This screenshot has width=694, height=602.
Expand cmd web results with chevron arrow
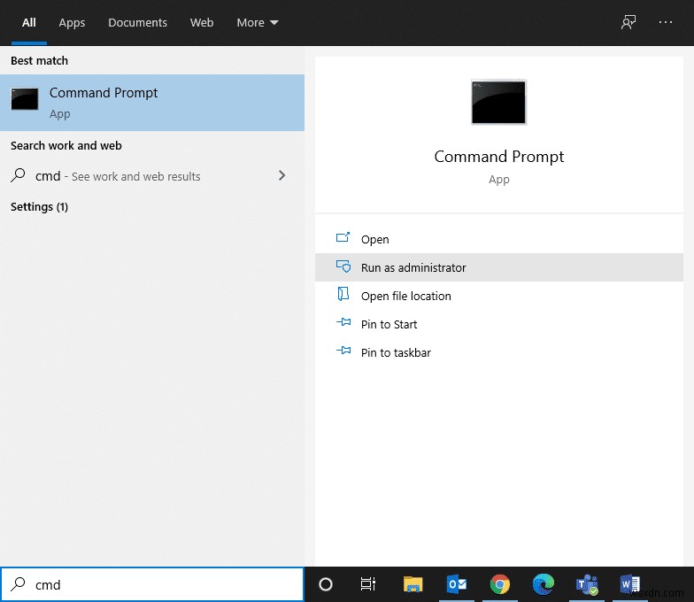coord(282,176)
